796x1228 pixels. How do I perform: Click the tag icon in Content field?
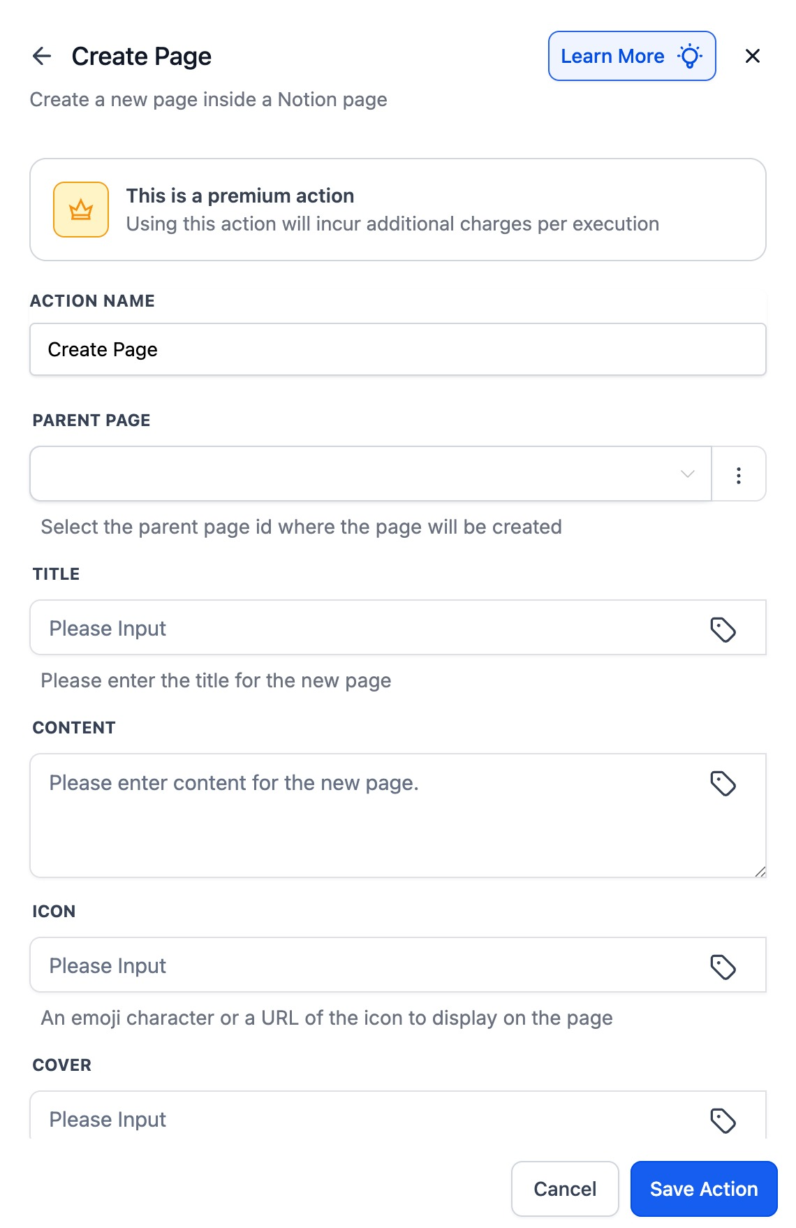tap(723, 783)
